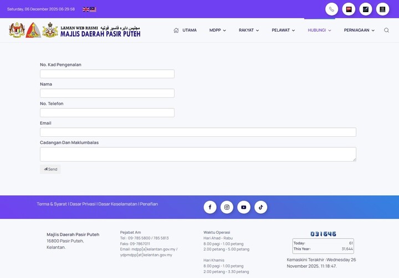This screenshot has height=278, width=399.
Task: Open the pen feedback form icon
Action: coord(366,9)
